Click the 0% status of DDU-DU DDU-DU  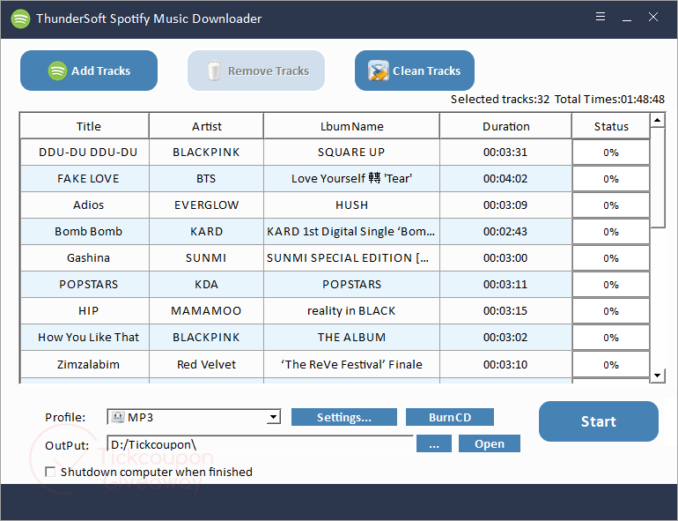pyautogui.click(x=611, y=153)
